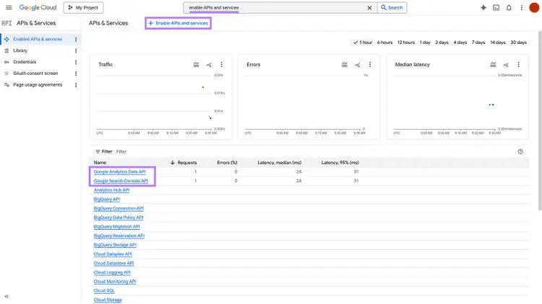The image size is (542, 304).
Task: Open the user account avatar
Action: tap(534, 8)
